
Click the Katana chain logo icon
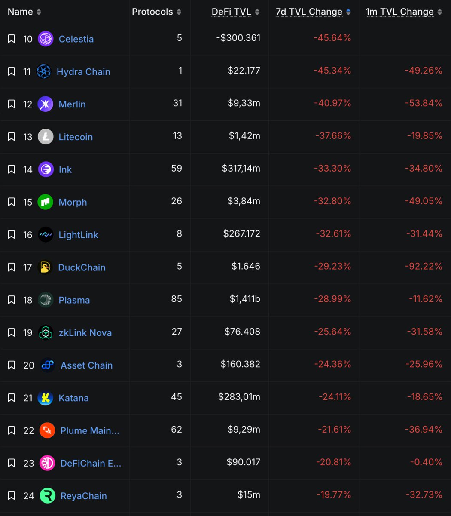point(46,398)
